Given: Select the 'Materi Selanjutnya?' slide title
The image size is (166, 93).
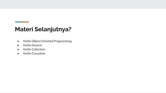Looking at the screenshot, I should tap(43, 29).
